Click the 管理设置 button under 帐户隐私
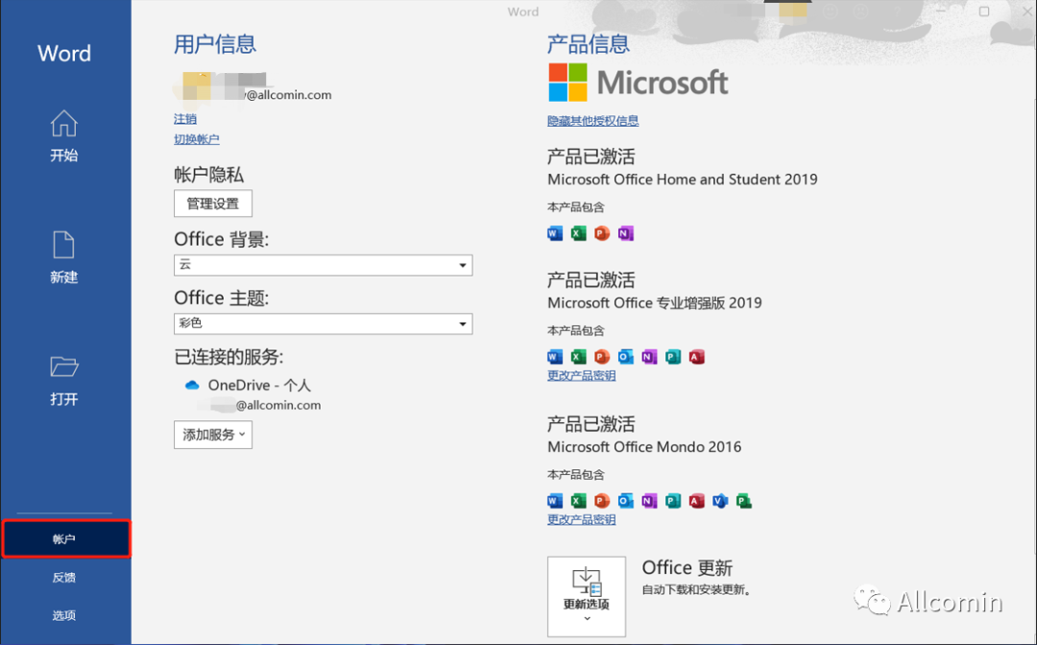 (212, 203)
